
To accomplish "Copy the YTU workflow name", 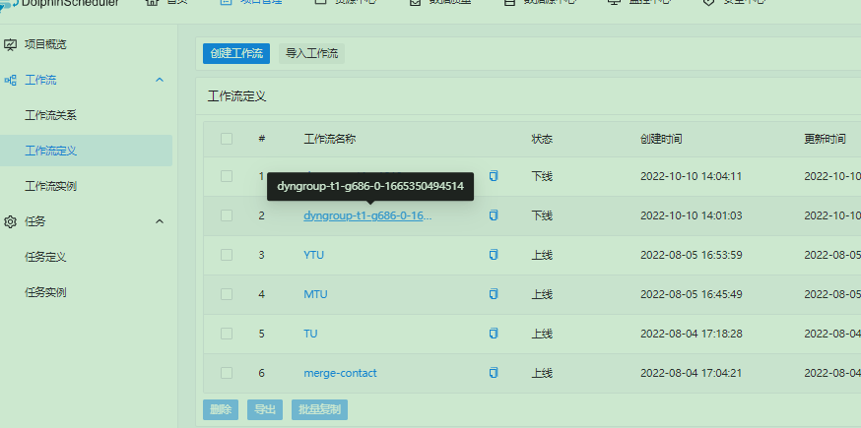I will (x=494, y=255).
